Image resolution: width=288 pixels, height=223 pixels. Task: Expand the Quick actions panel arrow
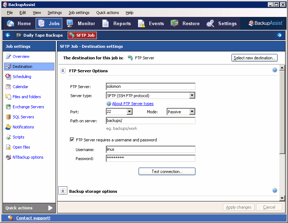[x=50, y=208]
